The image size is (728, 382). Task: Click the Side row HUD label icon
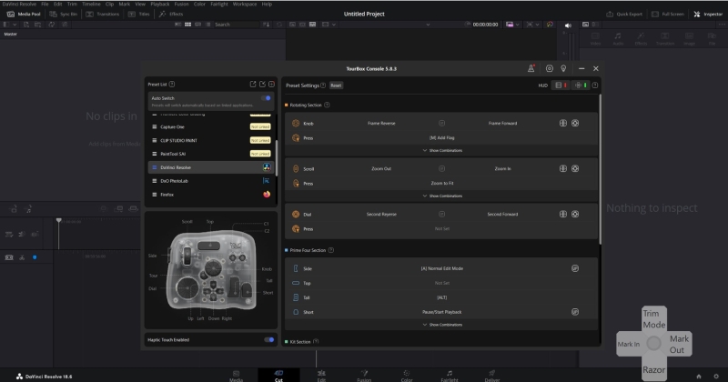coord(575,268)
